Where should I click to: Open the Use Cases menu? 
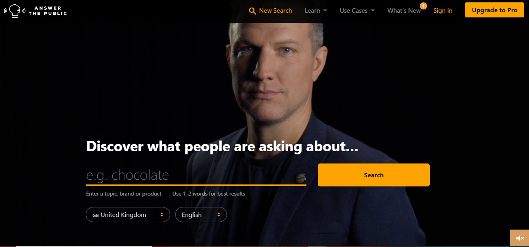(x=357, y=11)
